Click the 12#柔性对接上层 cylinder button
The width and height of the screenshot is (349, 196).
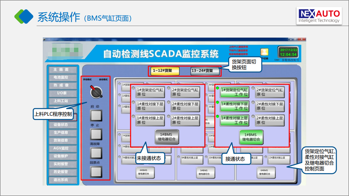click(x=279, y=159)
